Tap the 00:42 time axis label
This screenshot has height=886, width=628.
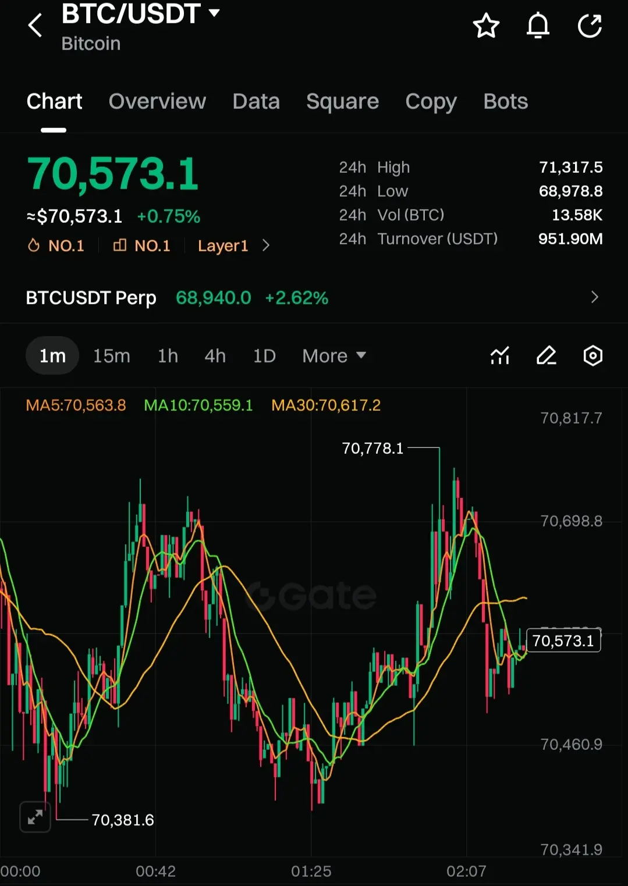[155, 871]
